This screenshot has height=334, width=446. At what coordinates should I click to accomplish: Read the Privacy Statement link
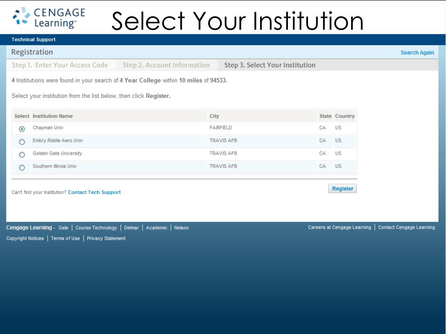(106, 238)
